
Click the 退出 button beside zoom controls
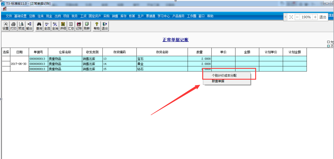[x=323, y=17]
